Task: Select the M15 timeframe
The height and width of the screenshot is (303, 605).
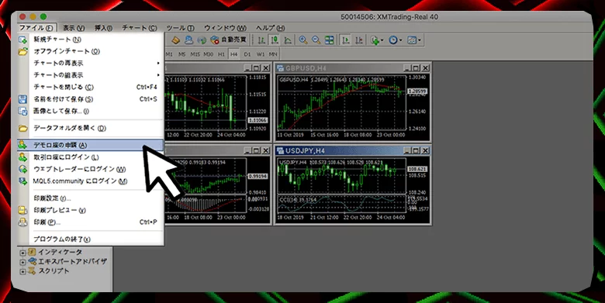Action: 195,54
